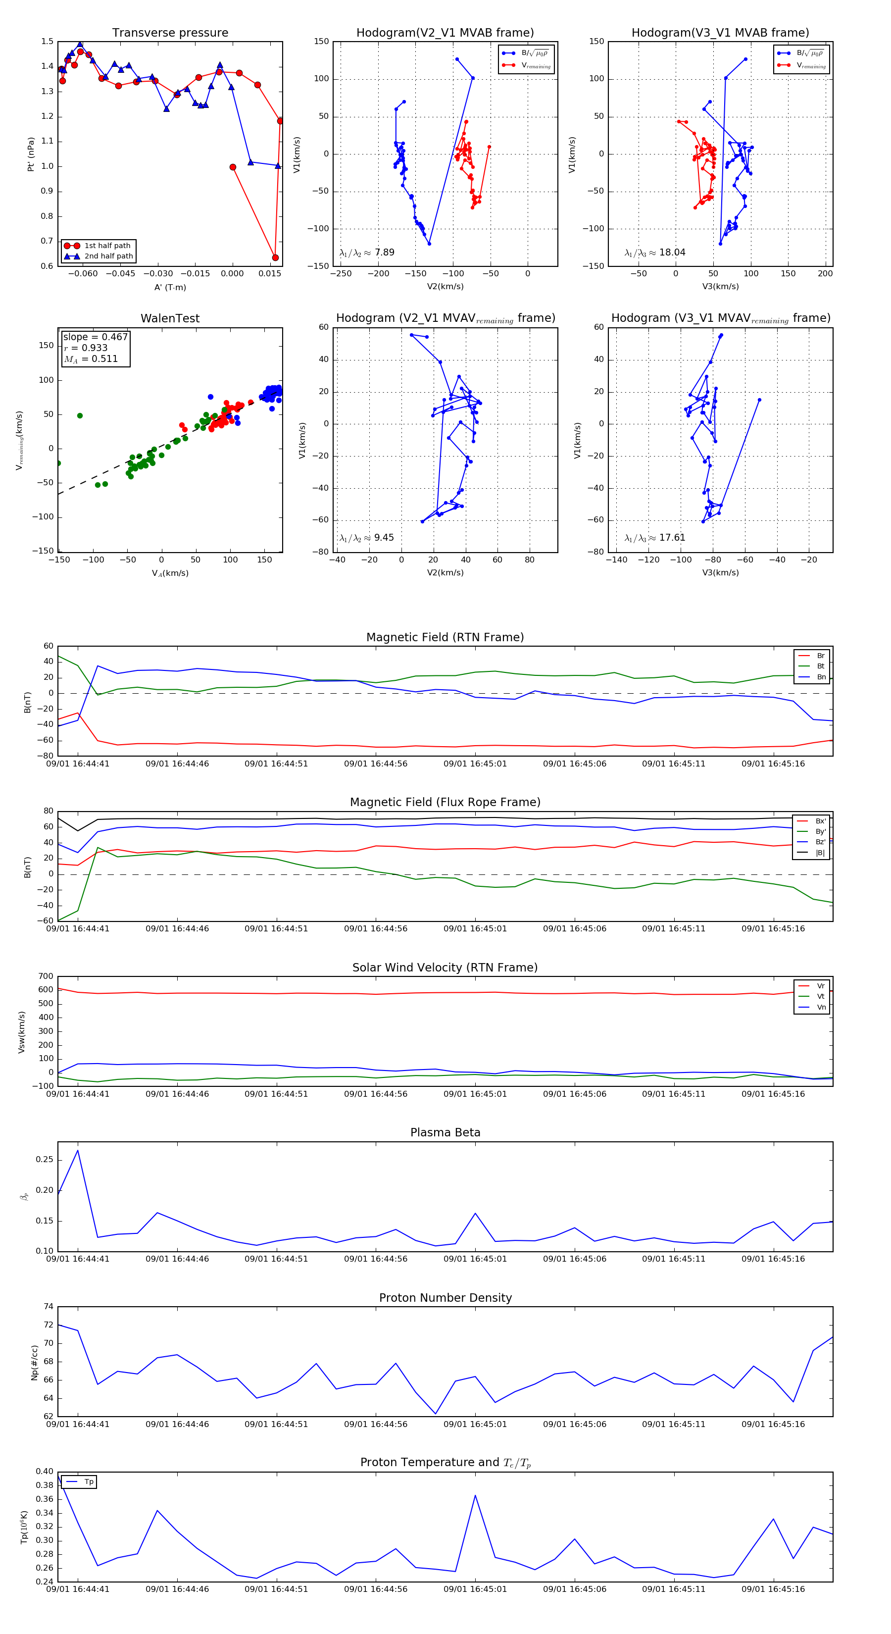Click '09/01 16:45:16' tick under proton temperature
This screenshot has height=1634, width=891.
[773, 1589]
